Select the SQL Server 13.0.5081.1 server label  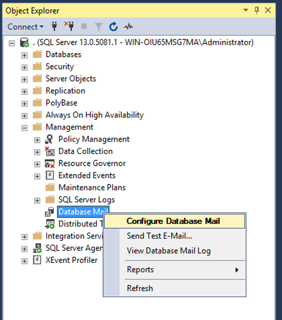tap(143, 43)
